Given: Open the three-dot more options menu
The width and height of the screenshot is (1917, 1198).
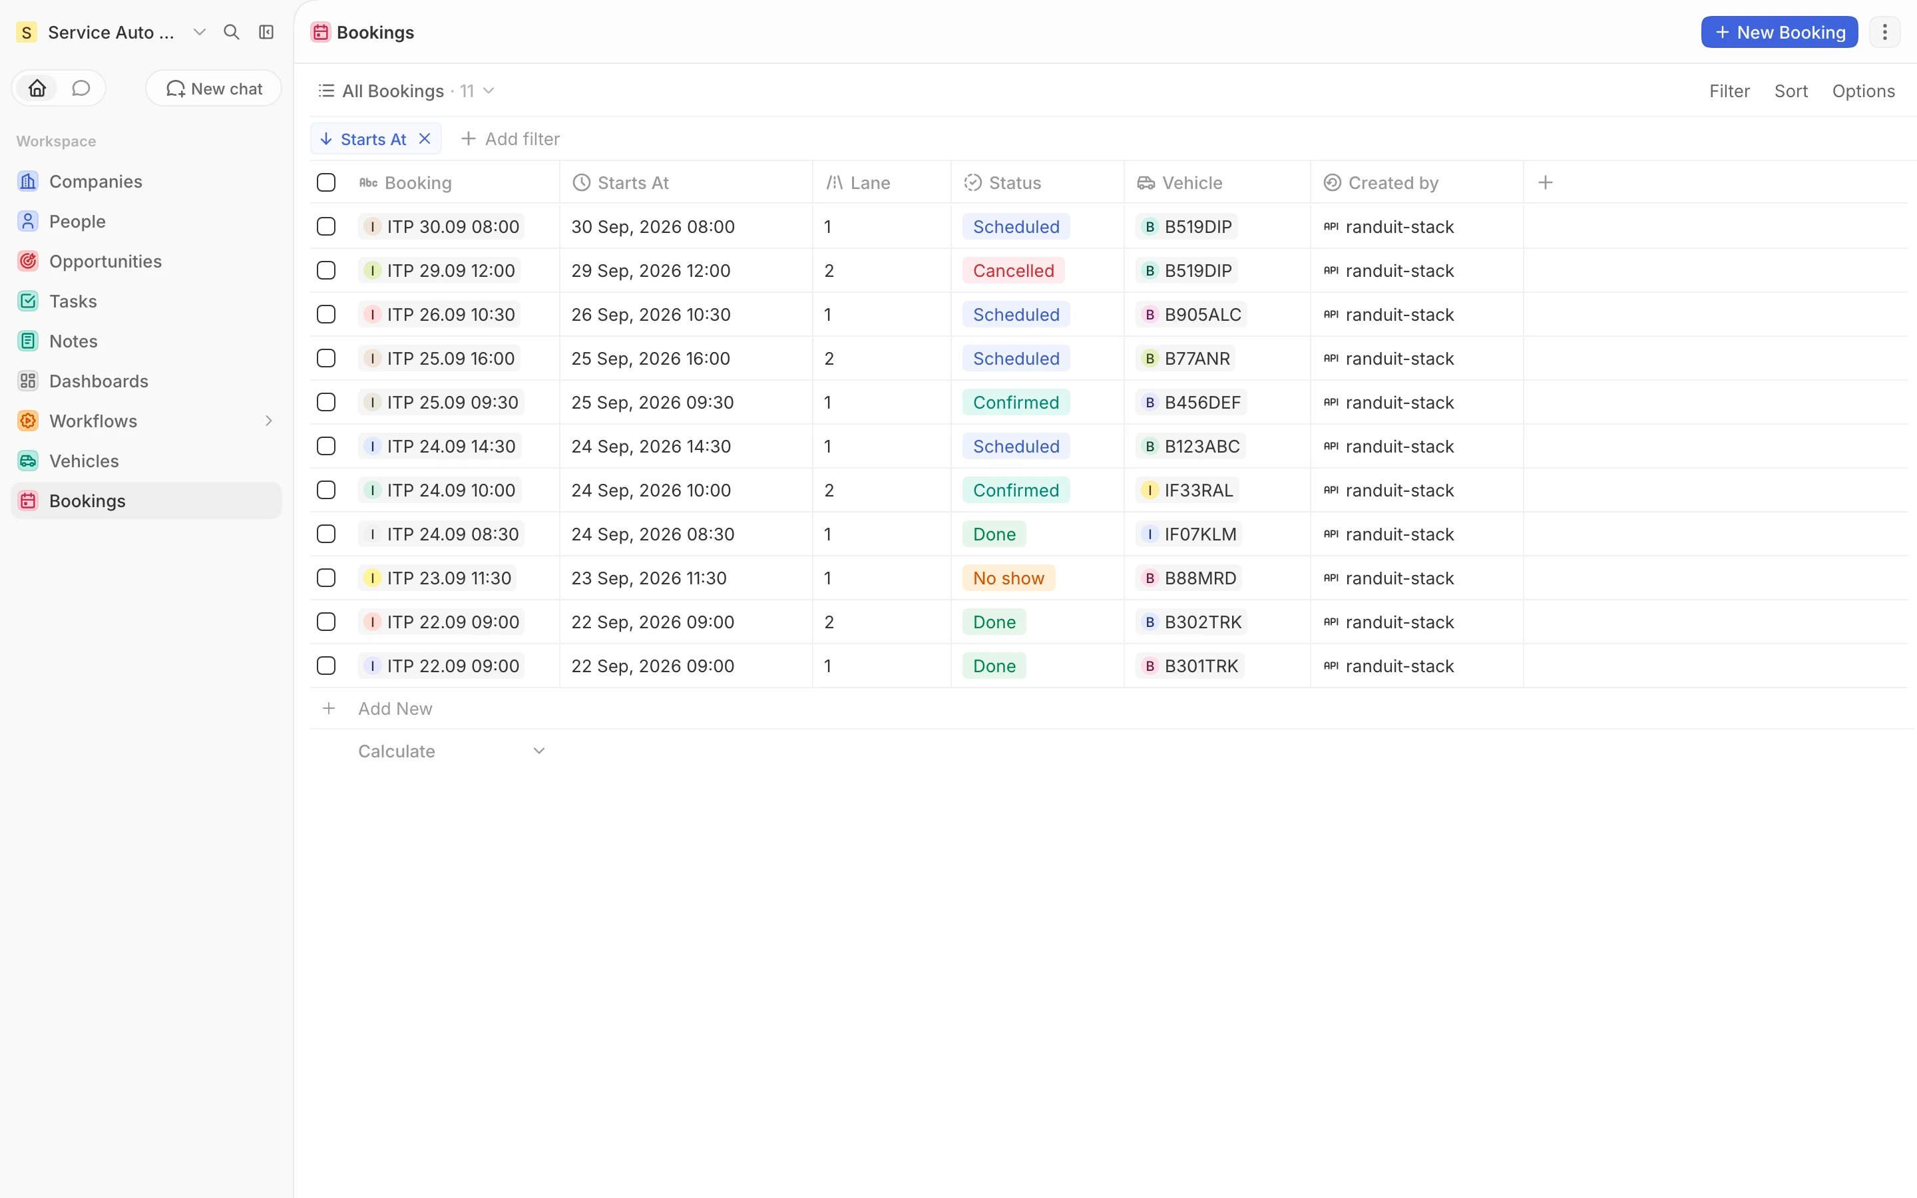Looking at the screenshot, I should [x=1884, y=33].
